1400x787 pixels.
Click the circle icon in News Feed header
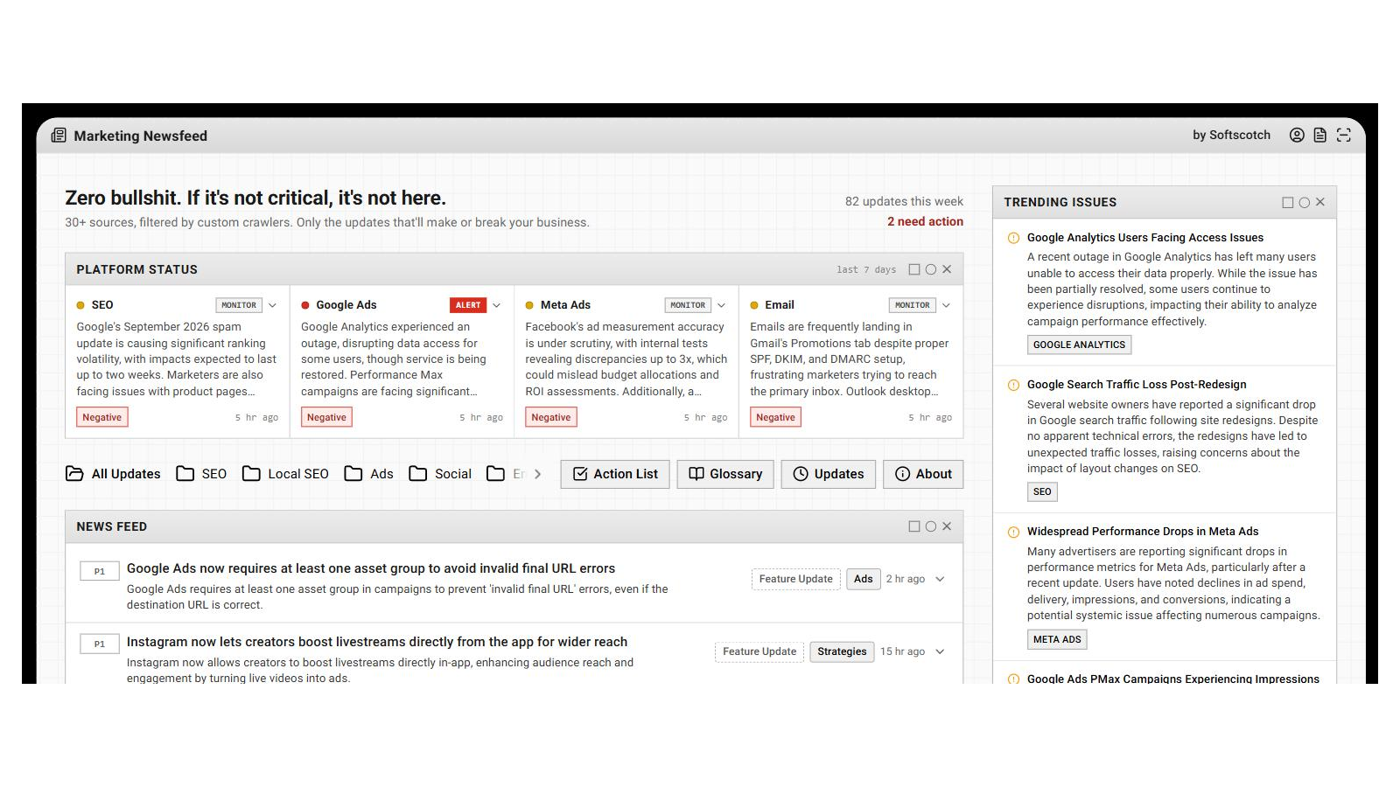tap(931, 526)
